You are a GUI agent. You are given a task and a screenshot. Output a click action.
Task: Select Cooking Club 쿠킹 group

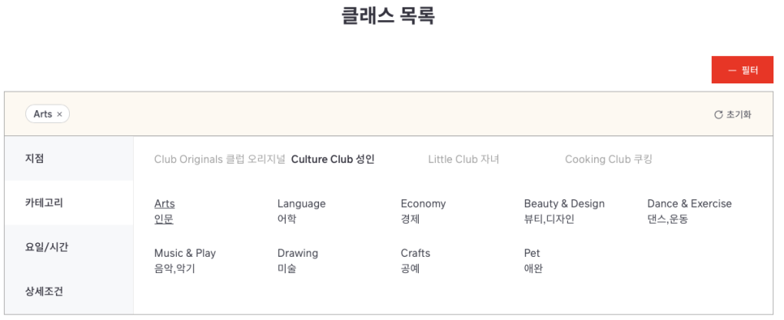[x=609, y=160]
